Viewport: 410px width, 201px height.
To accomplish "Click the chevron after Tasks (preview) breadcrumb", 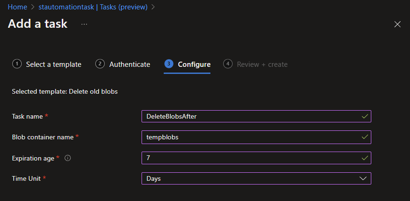I will click(x=153, y=7).
